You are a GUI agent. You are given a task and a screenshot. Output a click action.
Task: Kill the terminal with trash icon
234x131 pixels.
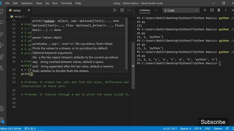point(219,10)
